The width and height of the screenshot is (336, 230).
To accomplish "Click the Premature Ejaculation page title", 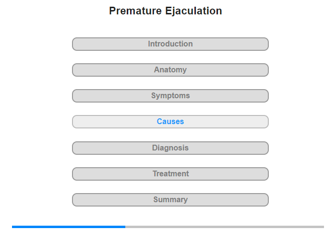I will (166, 11).
